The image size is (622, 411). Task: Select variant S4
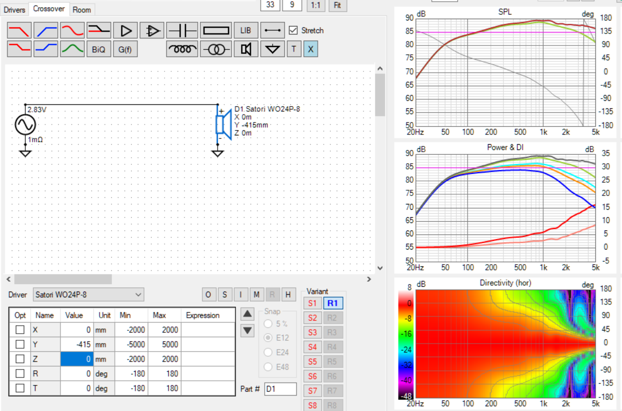313,347
